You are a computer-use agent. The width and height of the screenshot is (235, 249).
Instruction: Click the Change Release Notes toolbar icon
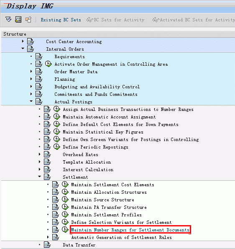28,20
